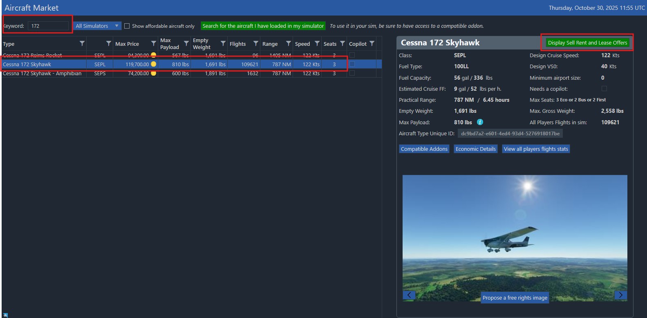This screenshot has width=647, height=318.
Task: Click coin icon in Cessna 172 Skyhawk row
Action: pyautogui.click(x=154, y=64)
